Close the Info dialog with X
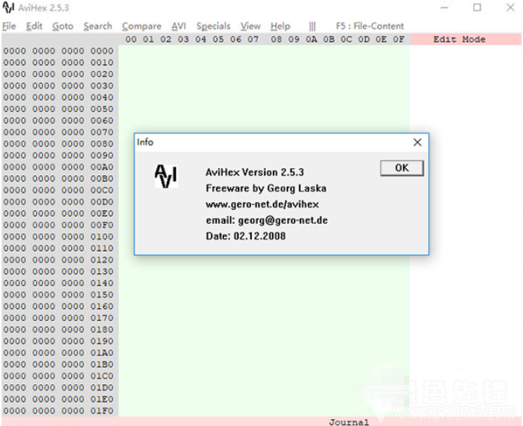Screen dimensions: 523x426 417,142
